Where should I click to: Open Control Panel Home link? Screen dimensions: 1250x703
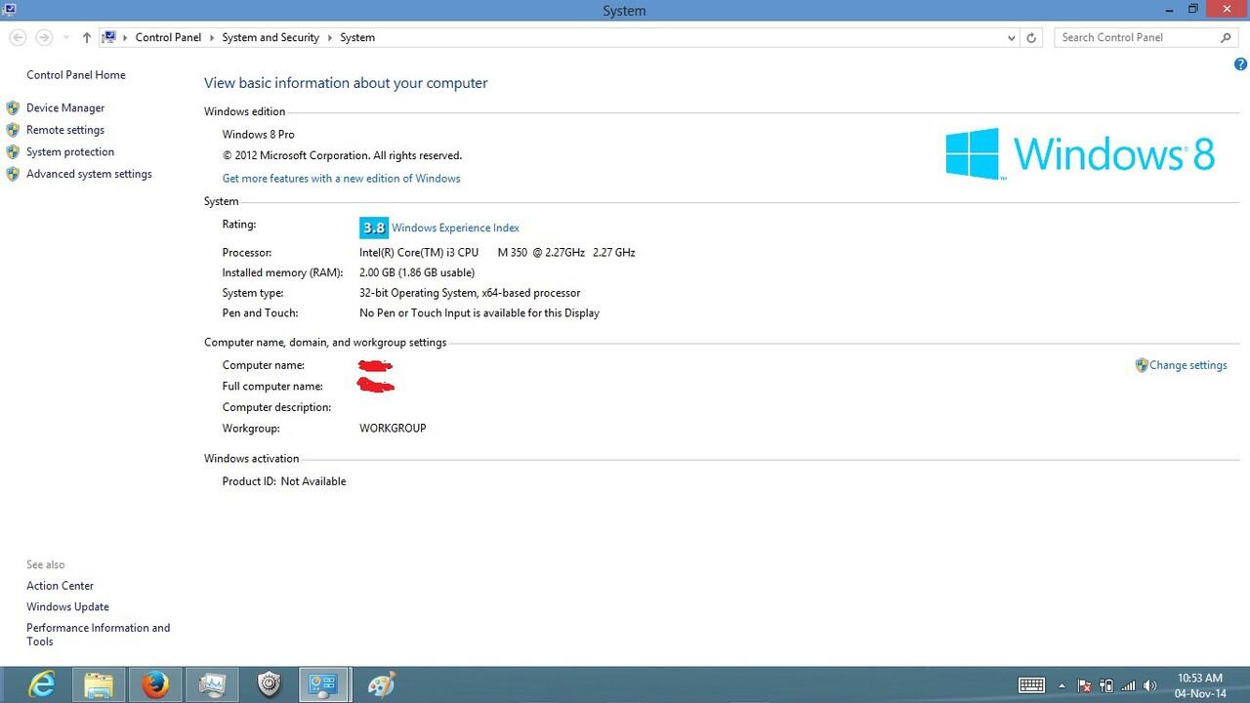click(x=76, y=75)
